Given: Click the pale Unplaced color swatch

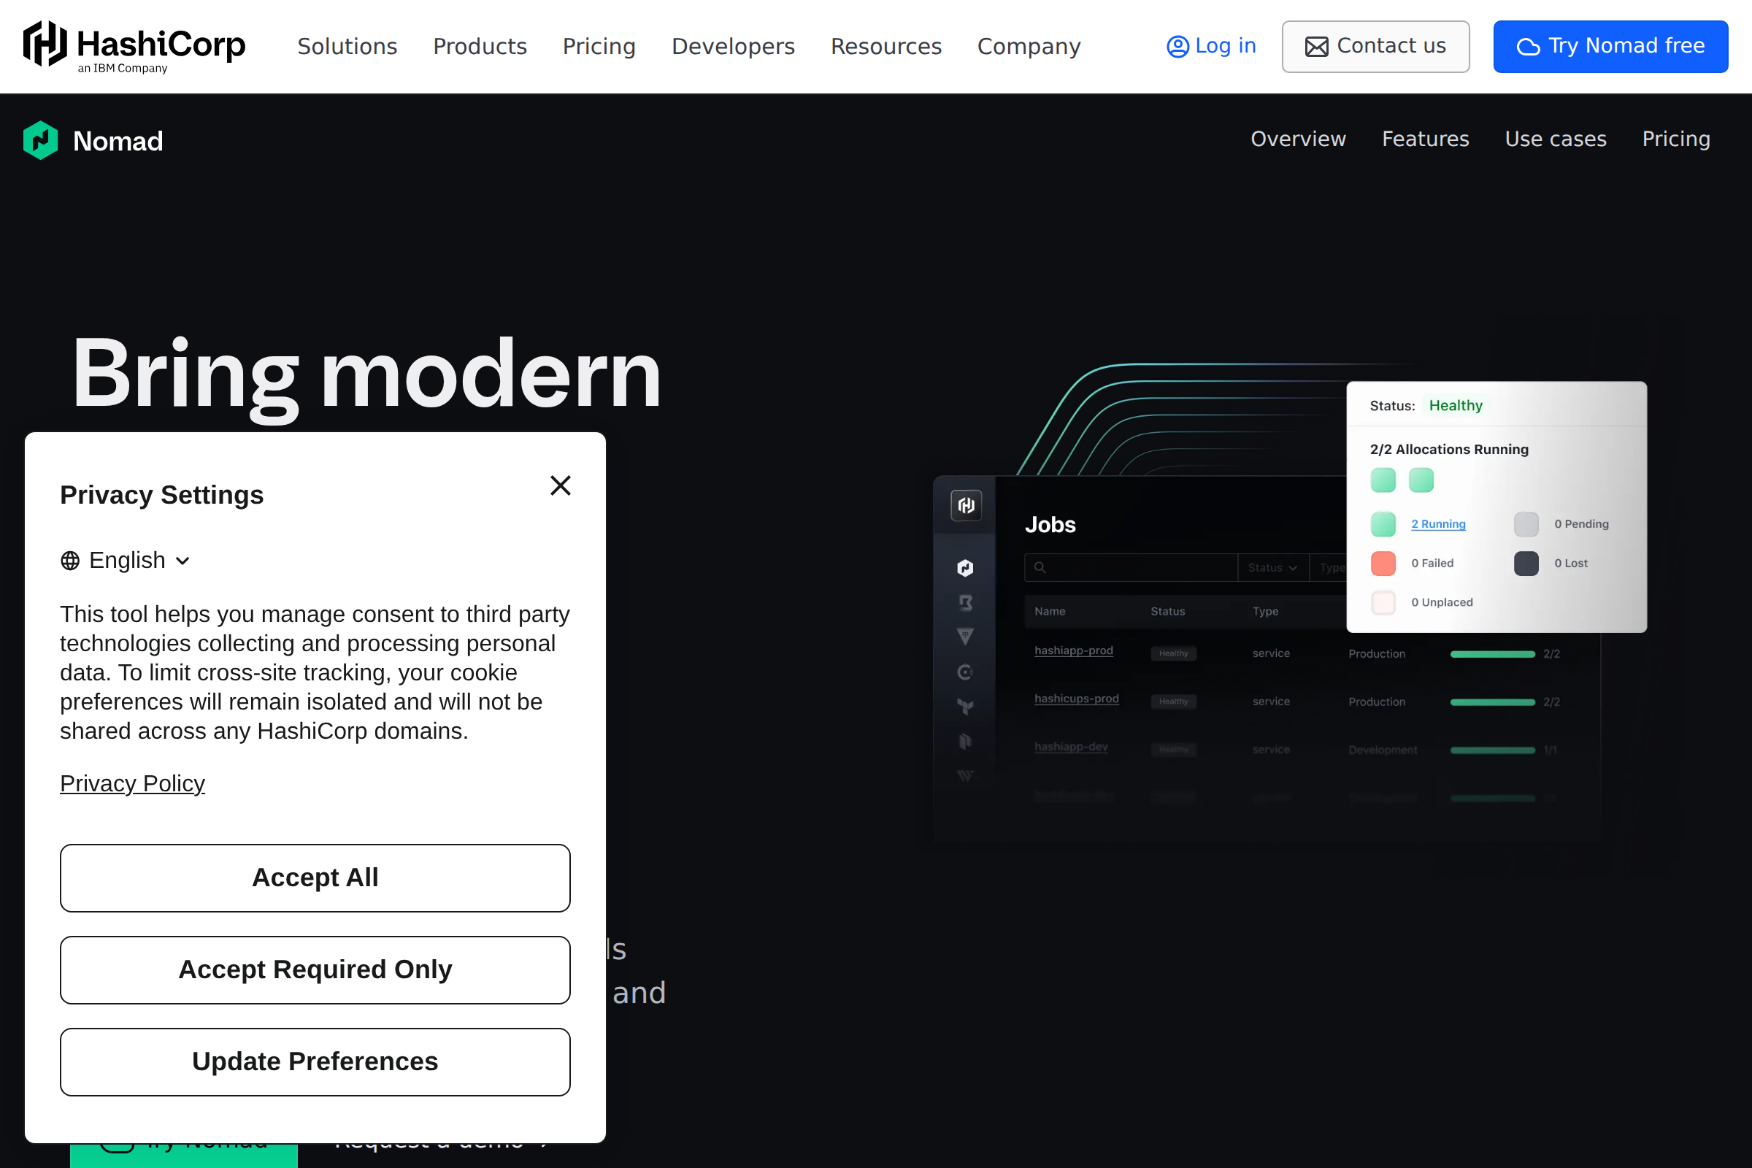Looking at the screenshot, I should [x=1383, y=602].
